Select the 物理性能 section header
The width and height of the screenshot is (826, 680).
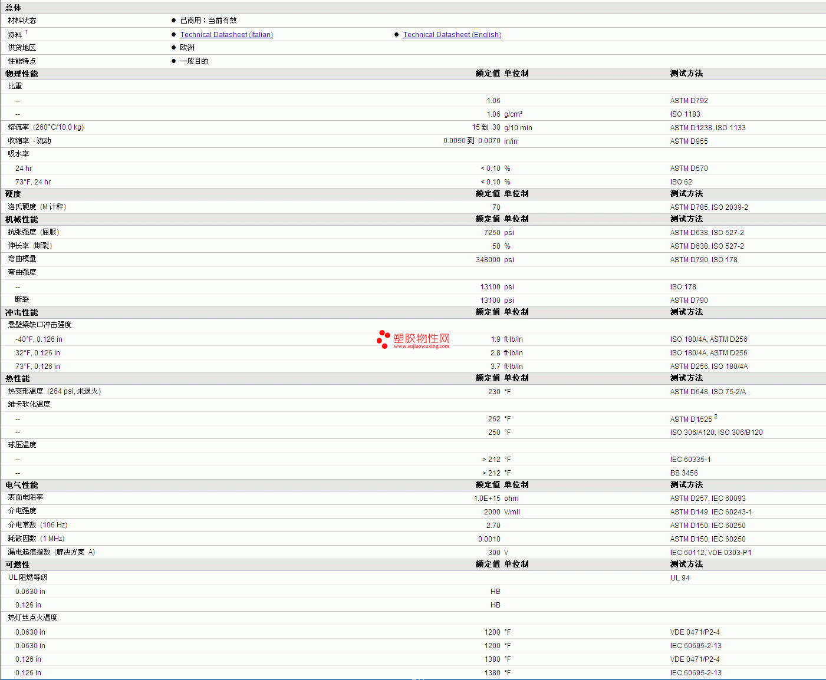[22, 74]
